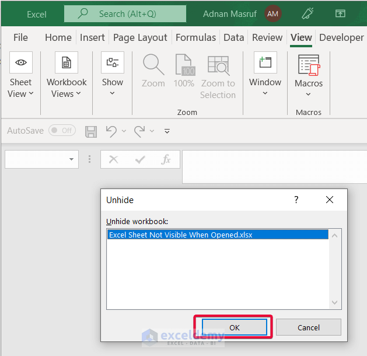
Task: Click the Unhide dialog help question mark
Action: [296, 200]
